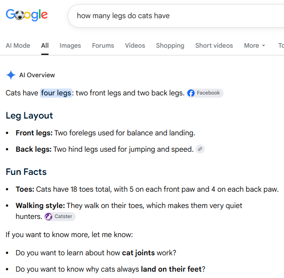
Task: Click the Google logo with soccer ball
Action: click(27, 15)
